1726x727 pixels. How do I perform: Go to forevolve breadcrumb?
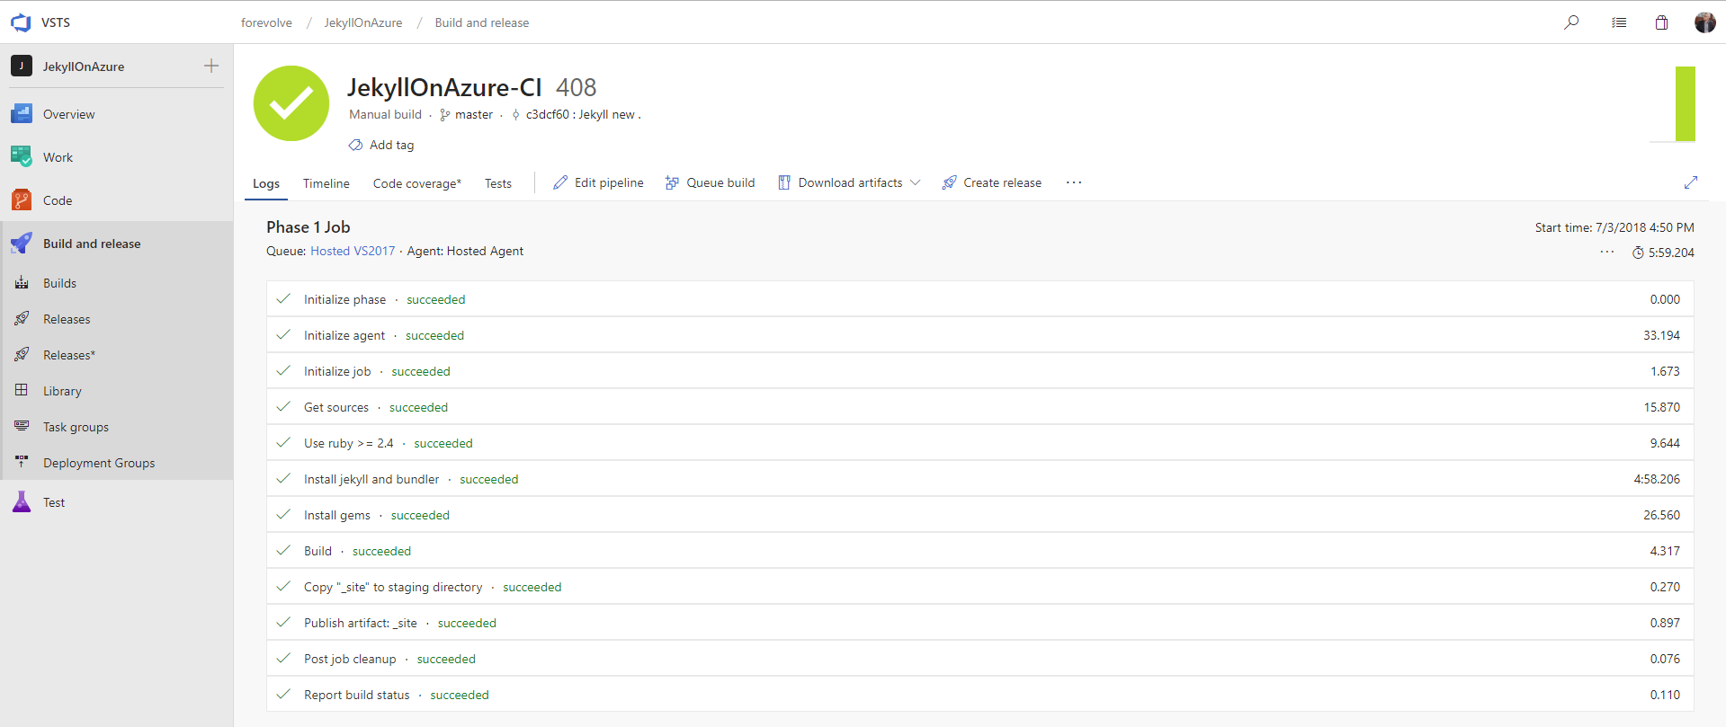point(266,22)
